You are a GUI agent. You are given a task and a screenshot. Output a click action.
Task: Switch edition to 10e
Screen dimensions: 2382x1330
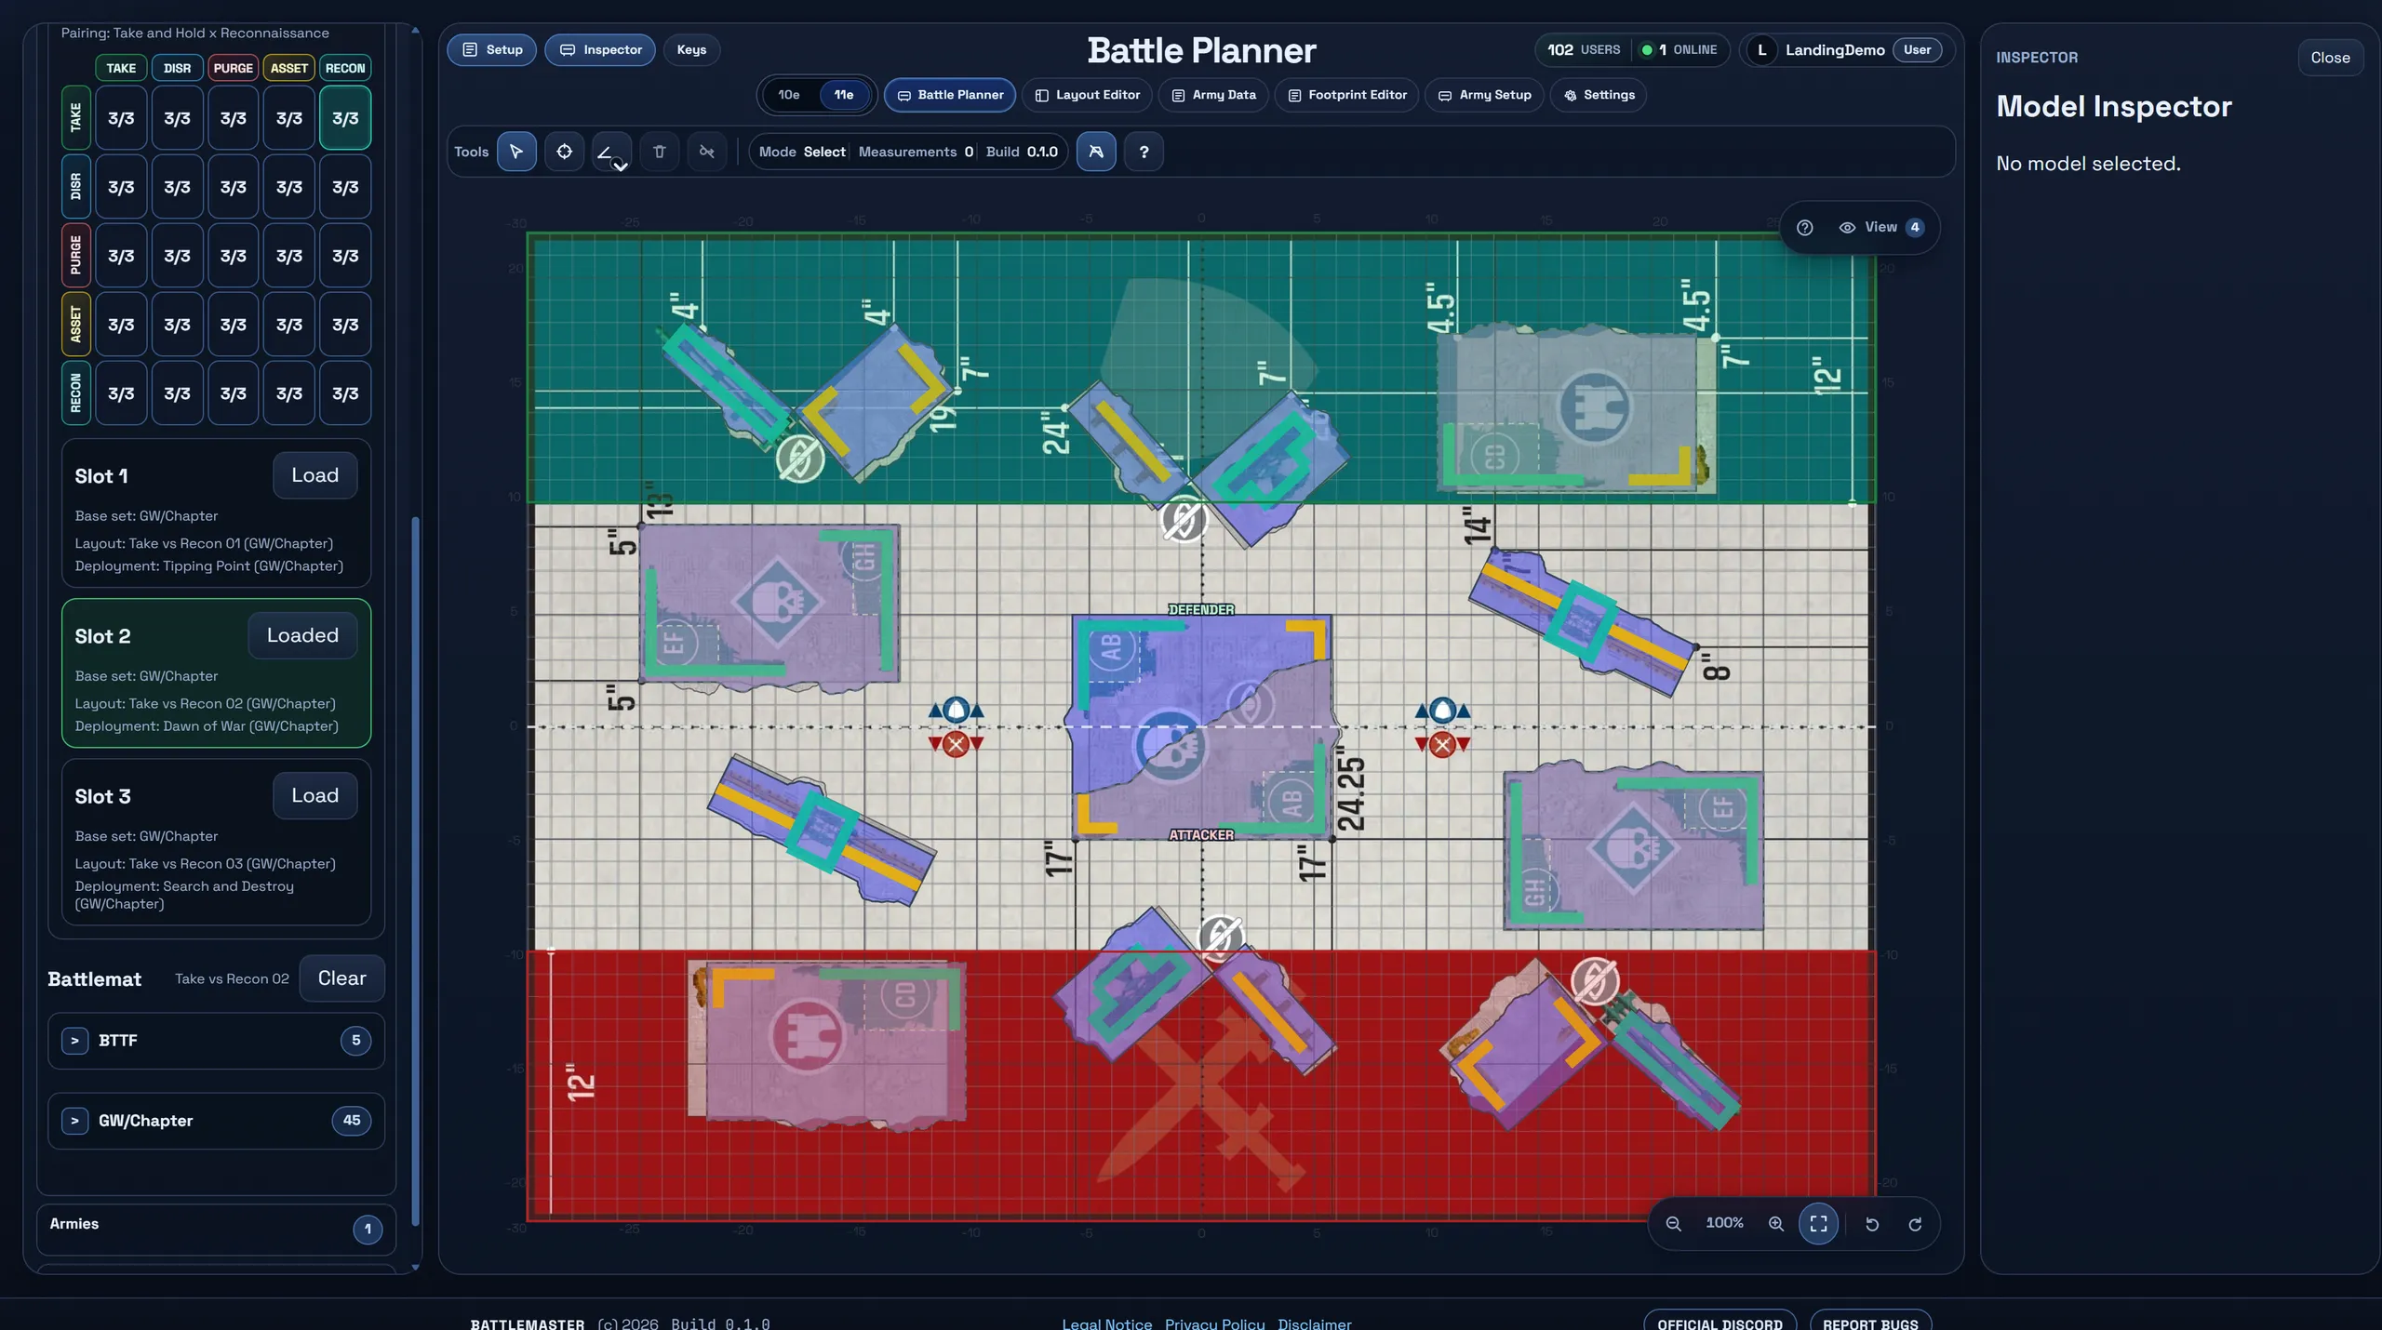point(789,95)
